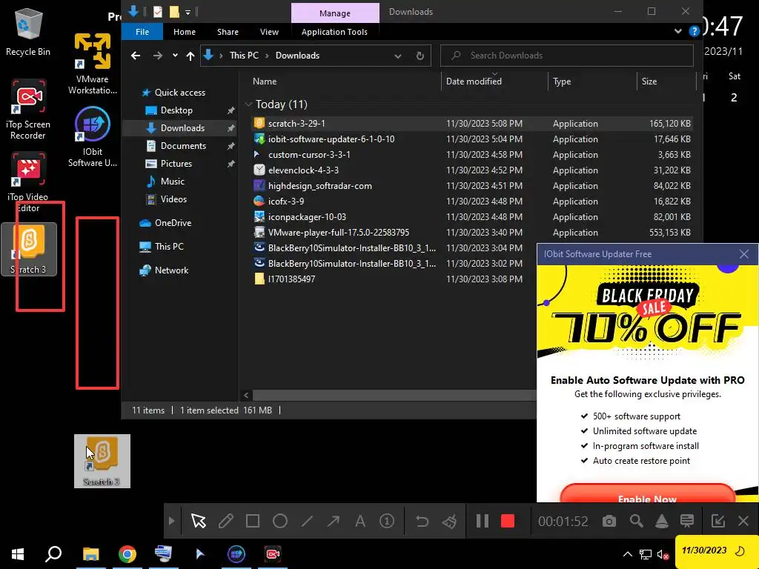
Task: Select the pencil drawing tool
Action: 225,521
